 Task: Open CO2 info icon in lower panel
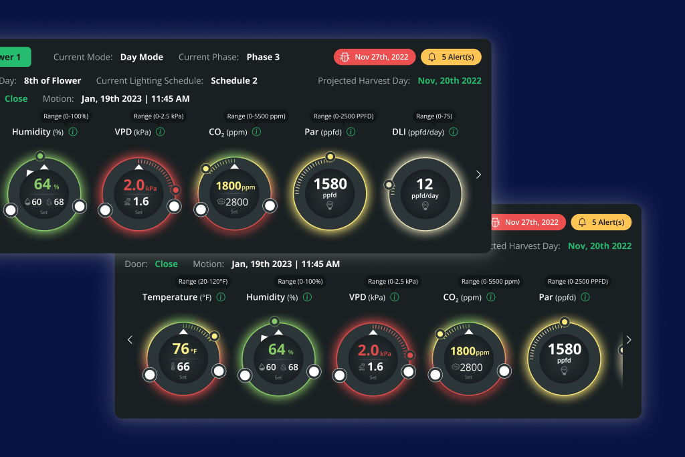(x=491, y=297)
